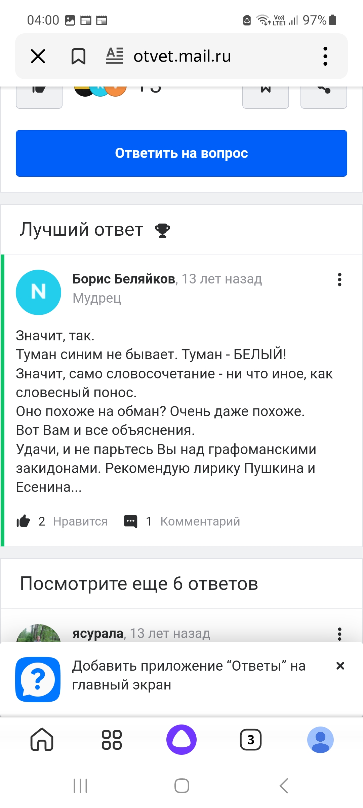The image size is (363, 808).
Task: Launch Alice voice assistant
Action: [182, 740]
